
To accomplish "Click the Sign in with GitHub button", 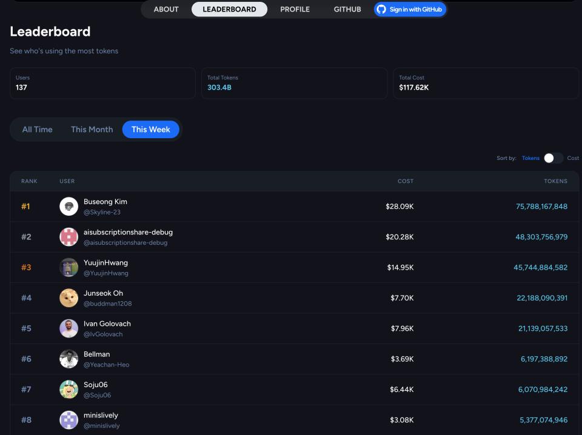I will coord(410,9).
